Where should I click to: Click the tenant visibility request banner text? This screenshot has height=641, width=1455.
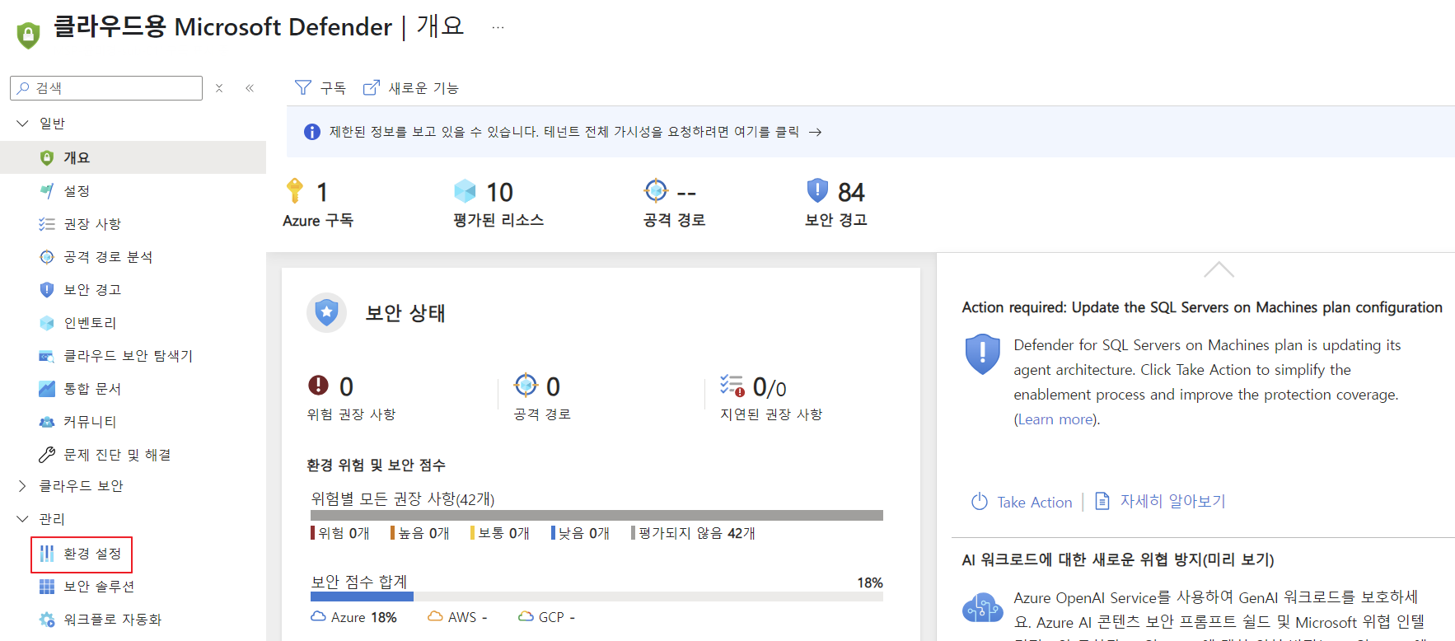[x=564, y=132]
